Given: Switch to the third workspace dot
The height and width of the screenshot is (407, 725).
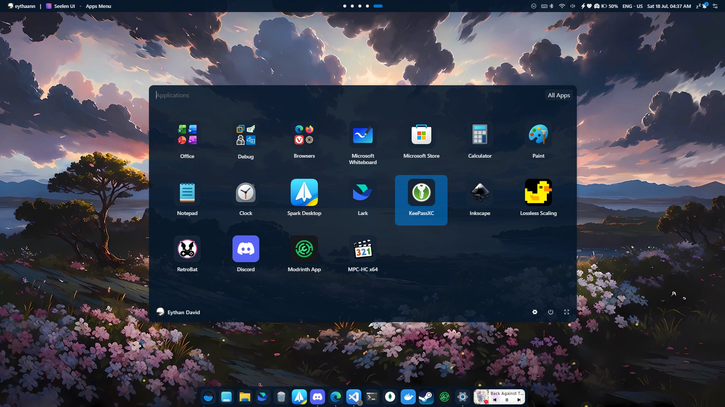Looking at the screenshot, I should coord(360,6).
